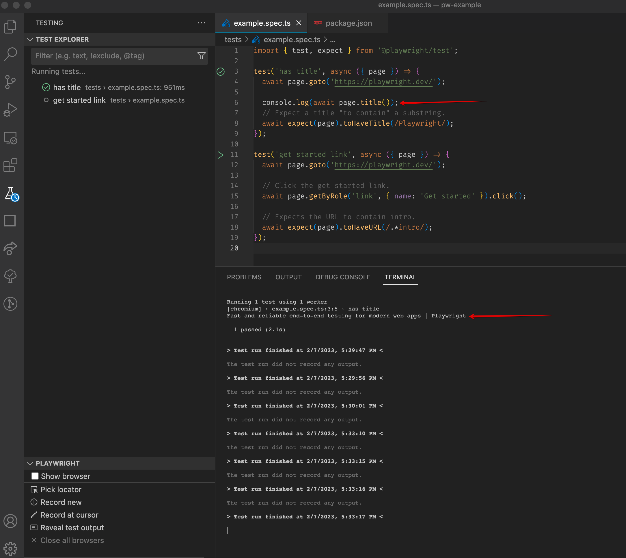Switch to the OUTPUT panel tab
The height and width of the screenshot is (558, 626).
[x=288, y=277]
